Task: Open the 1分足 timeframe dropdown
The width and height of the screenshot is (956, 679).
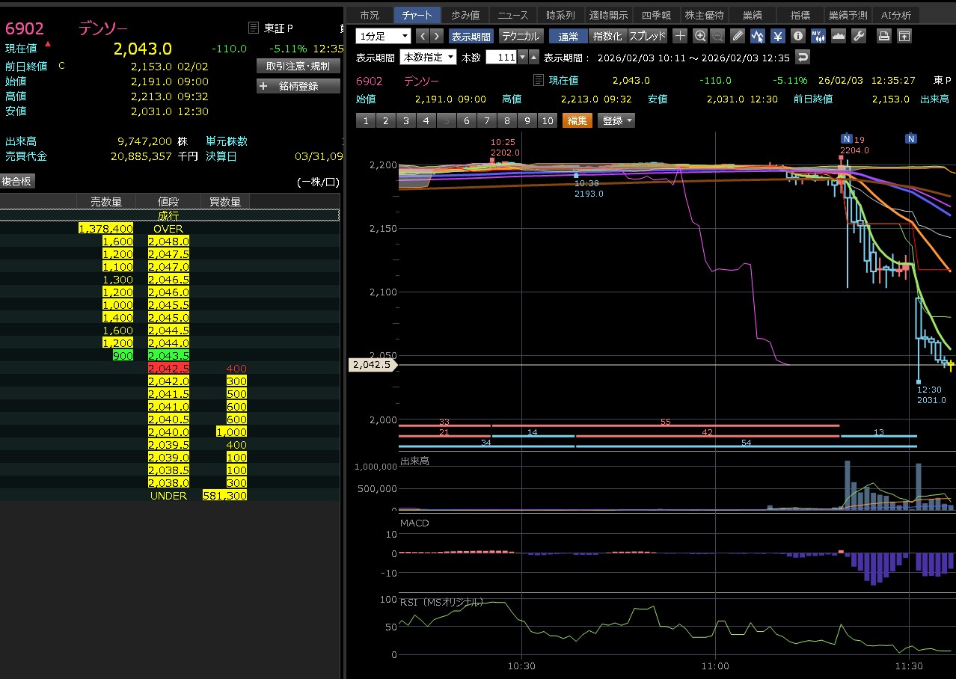Action: 384,36
